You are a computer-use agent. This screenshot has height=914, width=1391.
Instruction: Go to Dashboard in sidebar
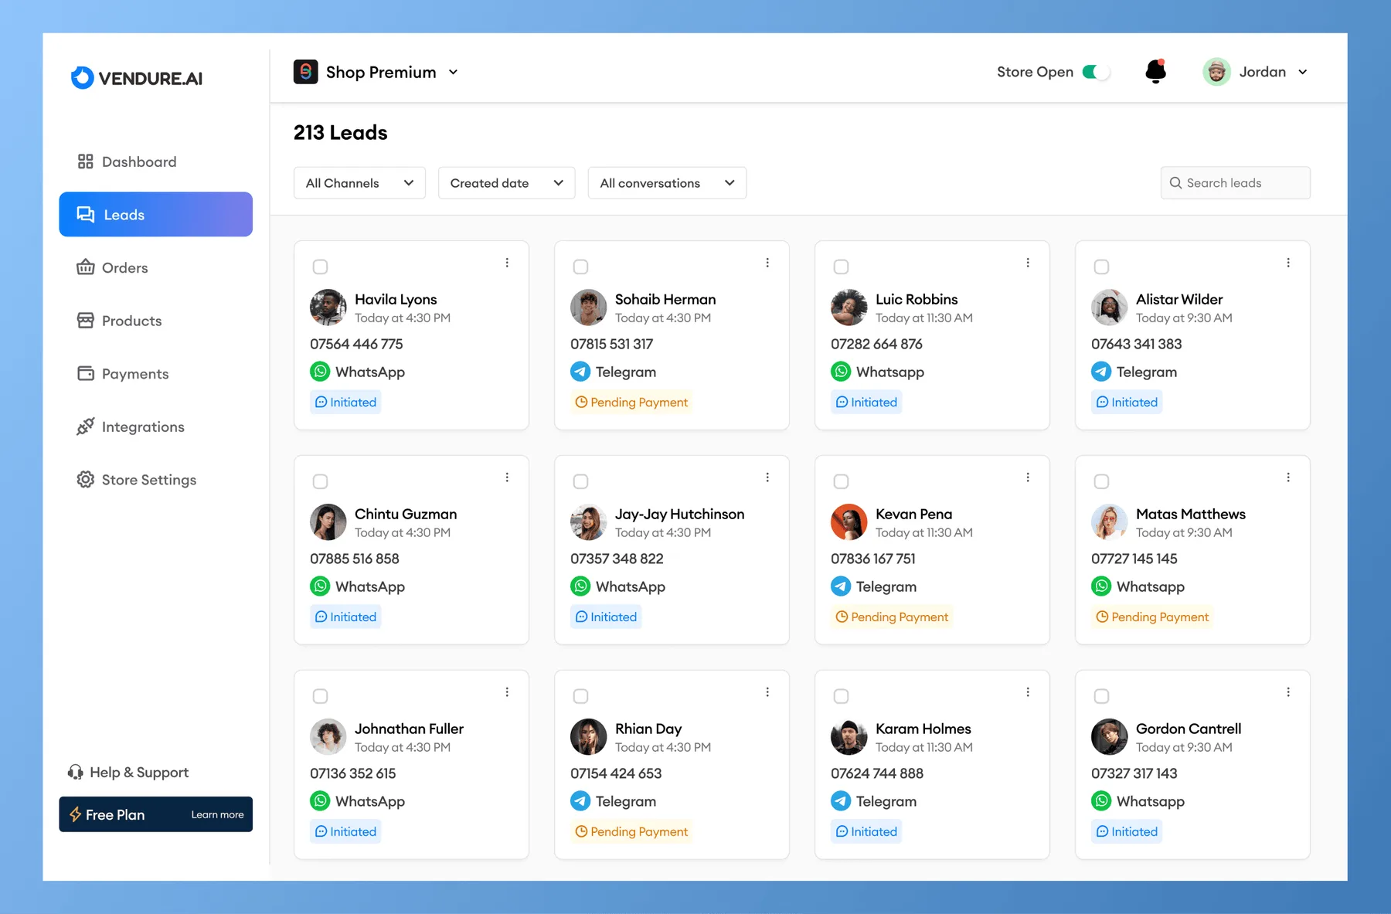point(127,161)
